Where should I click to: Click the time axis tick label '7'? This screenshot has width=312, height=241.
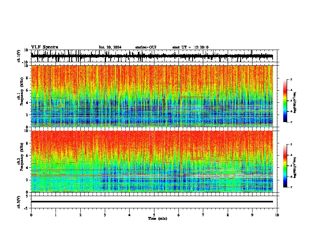[203, 215]
